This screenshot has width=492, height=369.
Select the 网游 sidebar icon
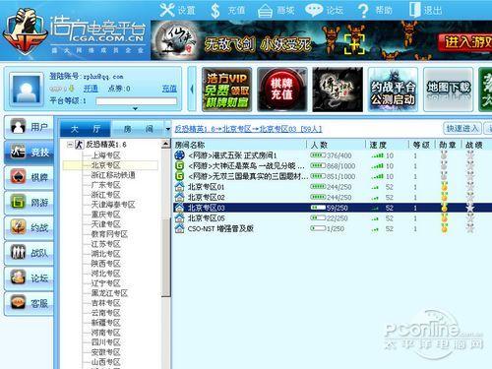click(x=18, y=202)
